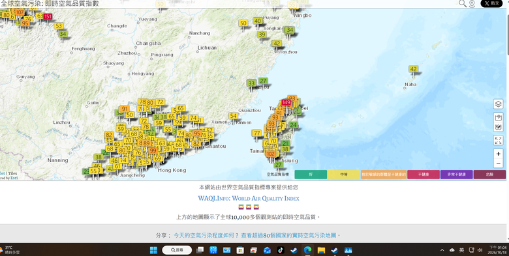Click the lower world map style icon
Screen dimensions: 509x256
click(499, 127)
